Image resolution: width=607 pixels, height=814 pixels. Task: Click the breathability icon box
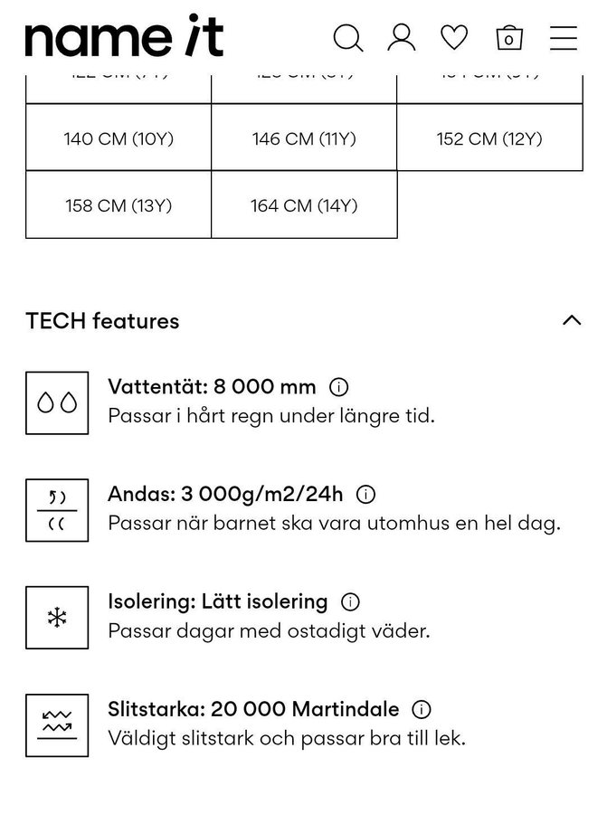(x=57, y=510)
